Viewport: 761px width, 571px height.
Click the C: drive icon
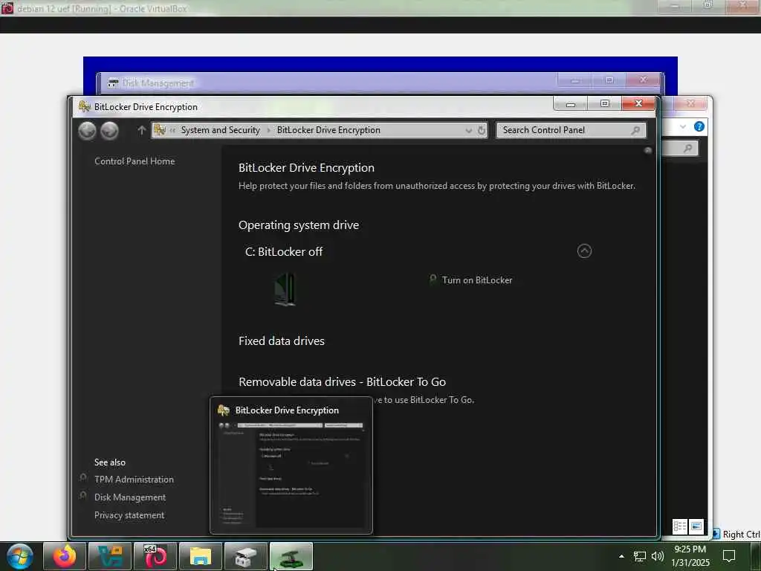coord(285,289)
